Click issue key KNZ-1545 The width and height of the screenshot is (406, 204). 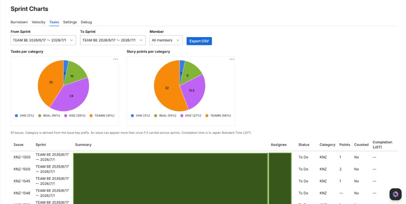22,181
